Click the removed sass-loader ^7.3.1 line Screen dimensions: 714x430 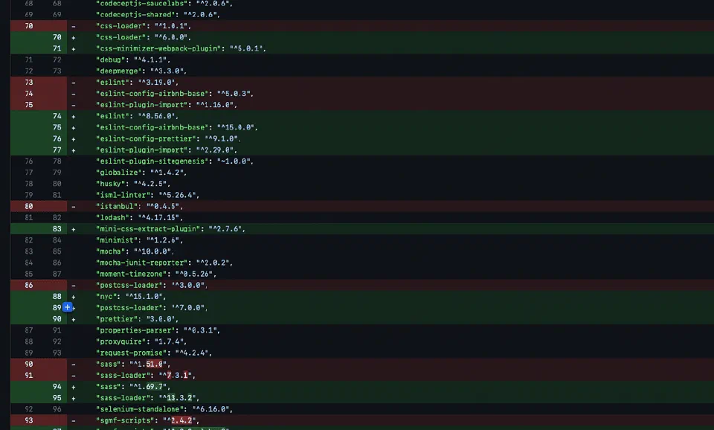click(x=362, y=376)
